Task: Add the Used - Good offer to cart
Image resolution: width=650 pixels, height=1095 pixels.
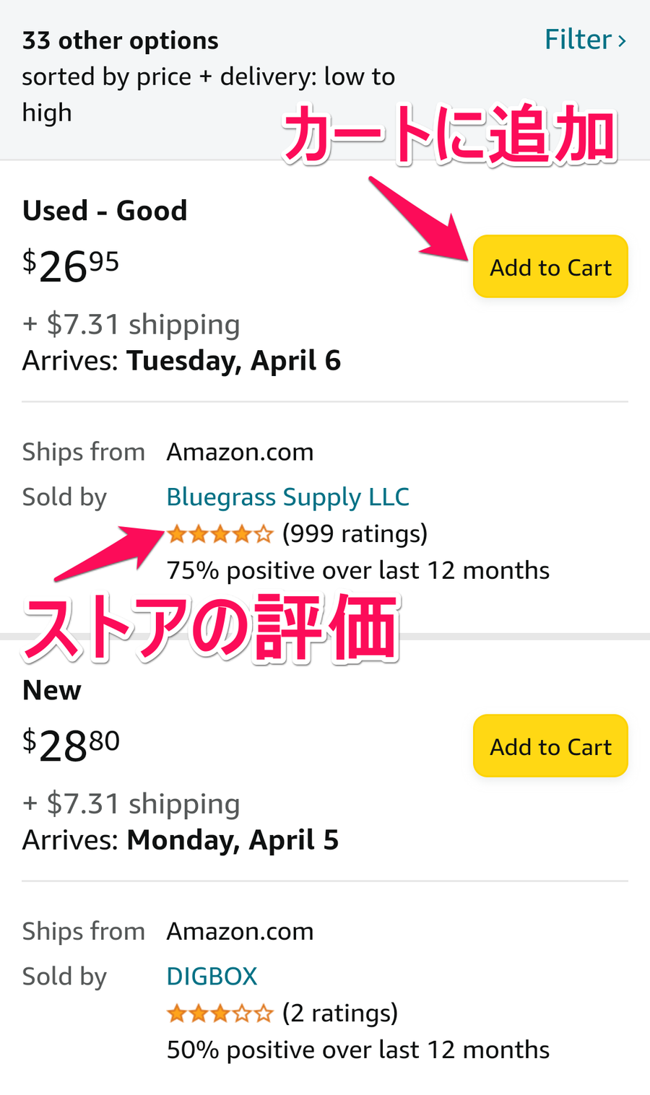Action: [x=550, y=267]
